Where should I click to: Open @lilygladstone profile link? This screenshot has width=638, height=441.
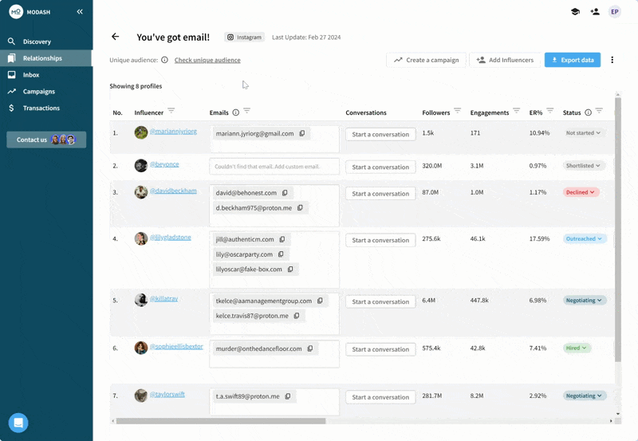point(170,237)
